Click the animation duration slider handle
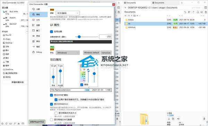 [79, 37]
